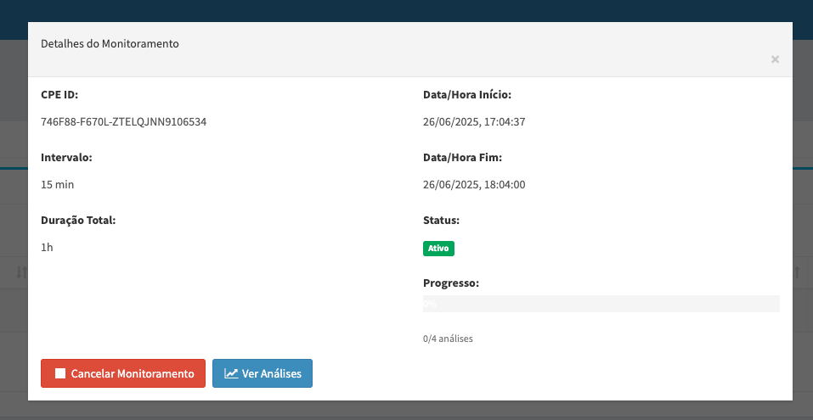Click the CPE ID label

click(59, 95)
